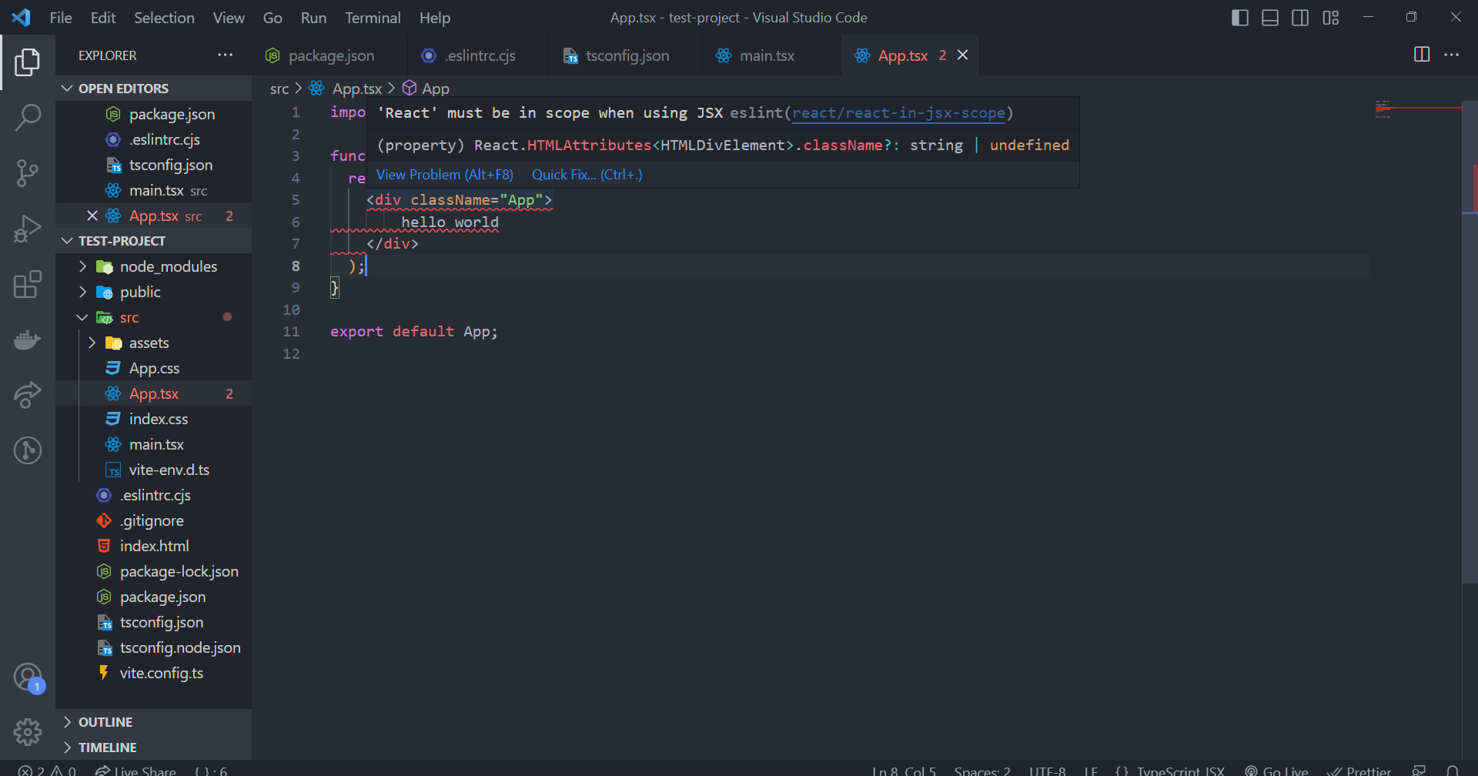This screenshot has width=1478, height=776.
Task: Collapse the src folder
Action: coord(154,317)
